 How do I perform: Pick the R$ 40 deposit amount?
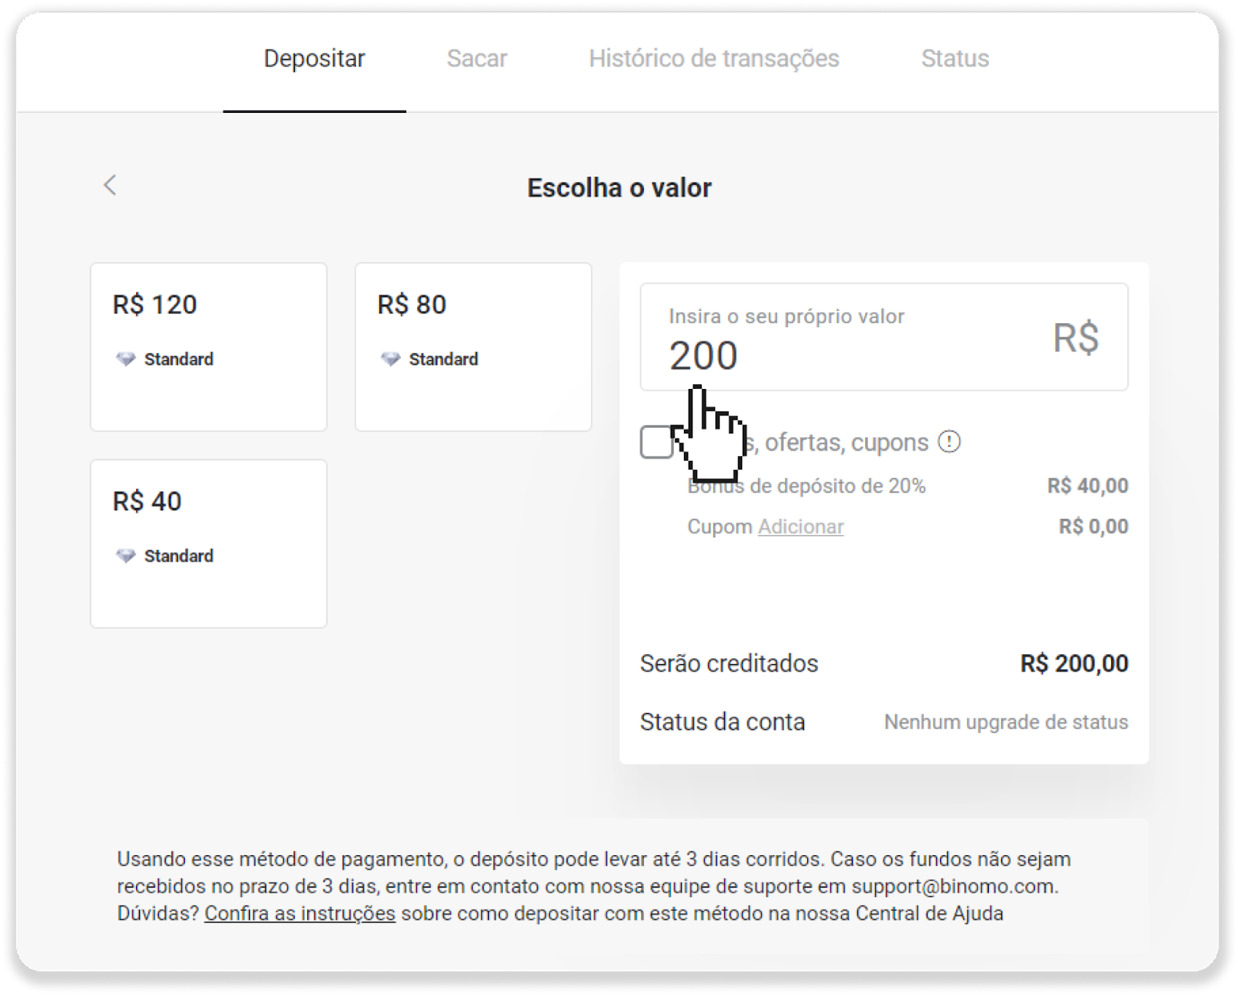pos(208,544)
